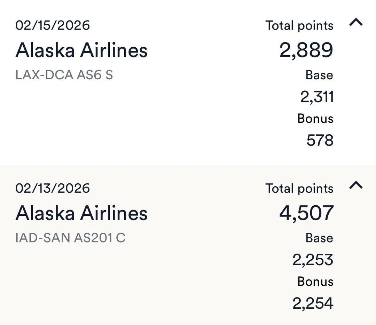
Task: Open the Alaska Airlines LAX-DCA activity
Action: tap(81, 50)
